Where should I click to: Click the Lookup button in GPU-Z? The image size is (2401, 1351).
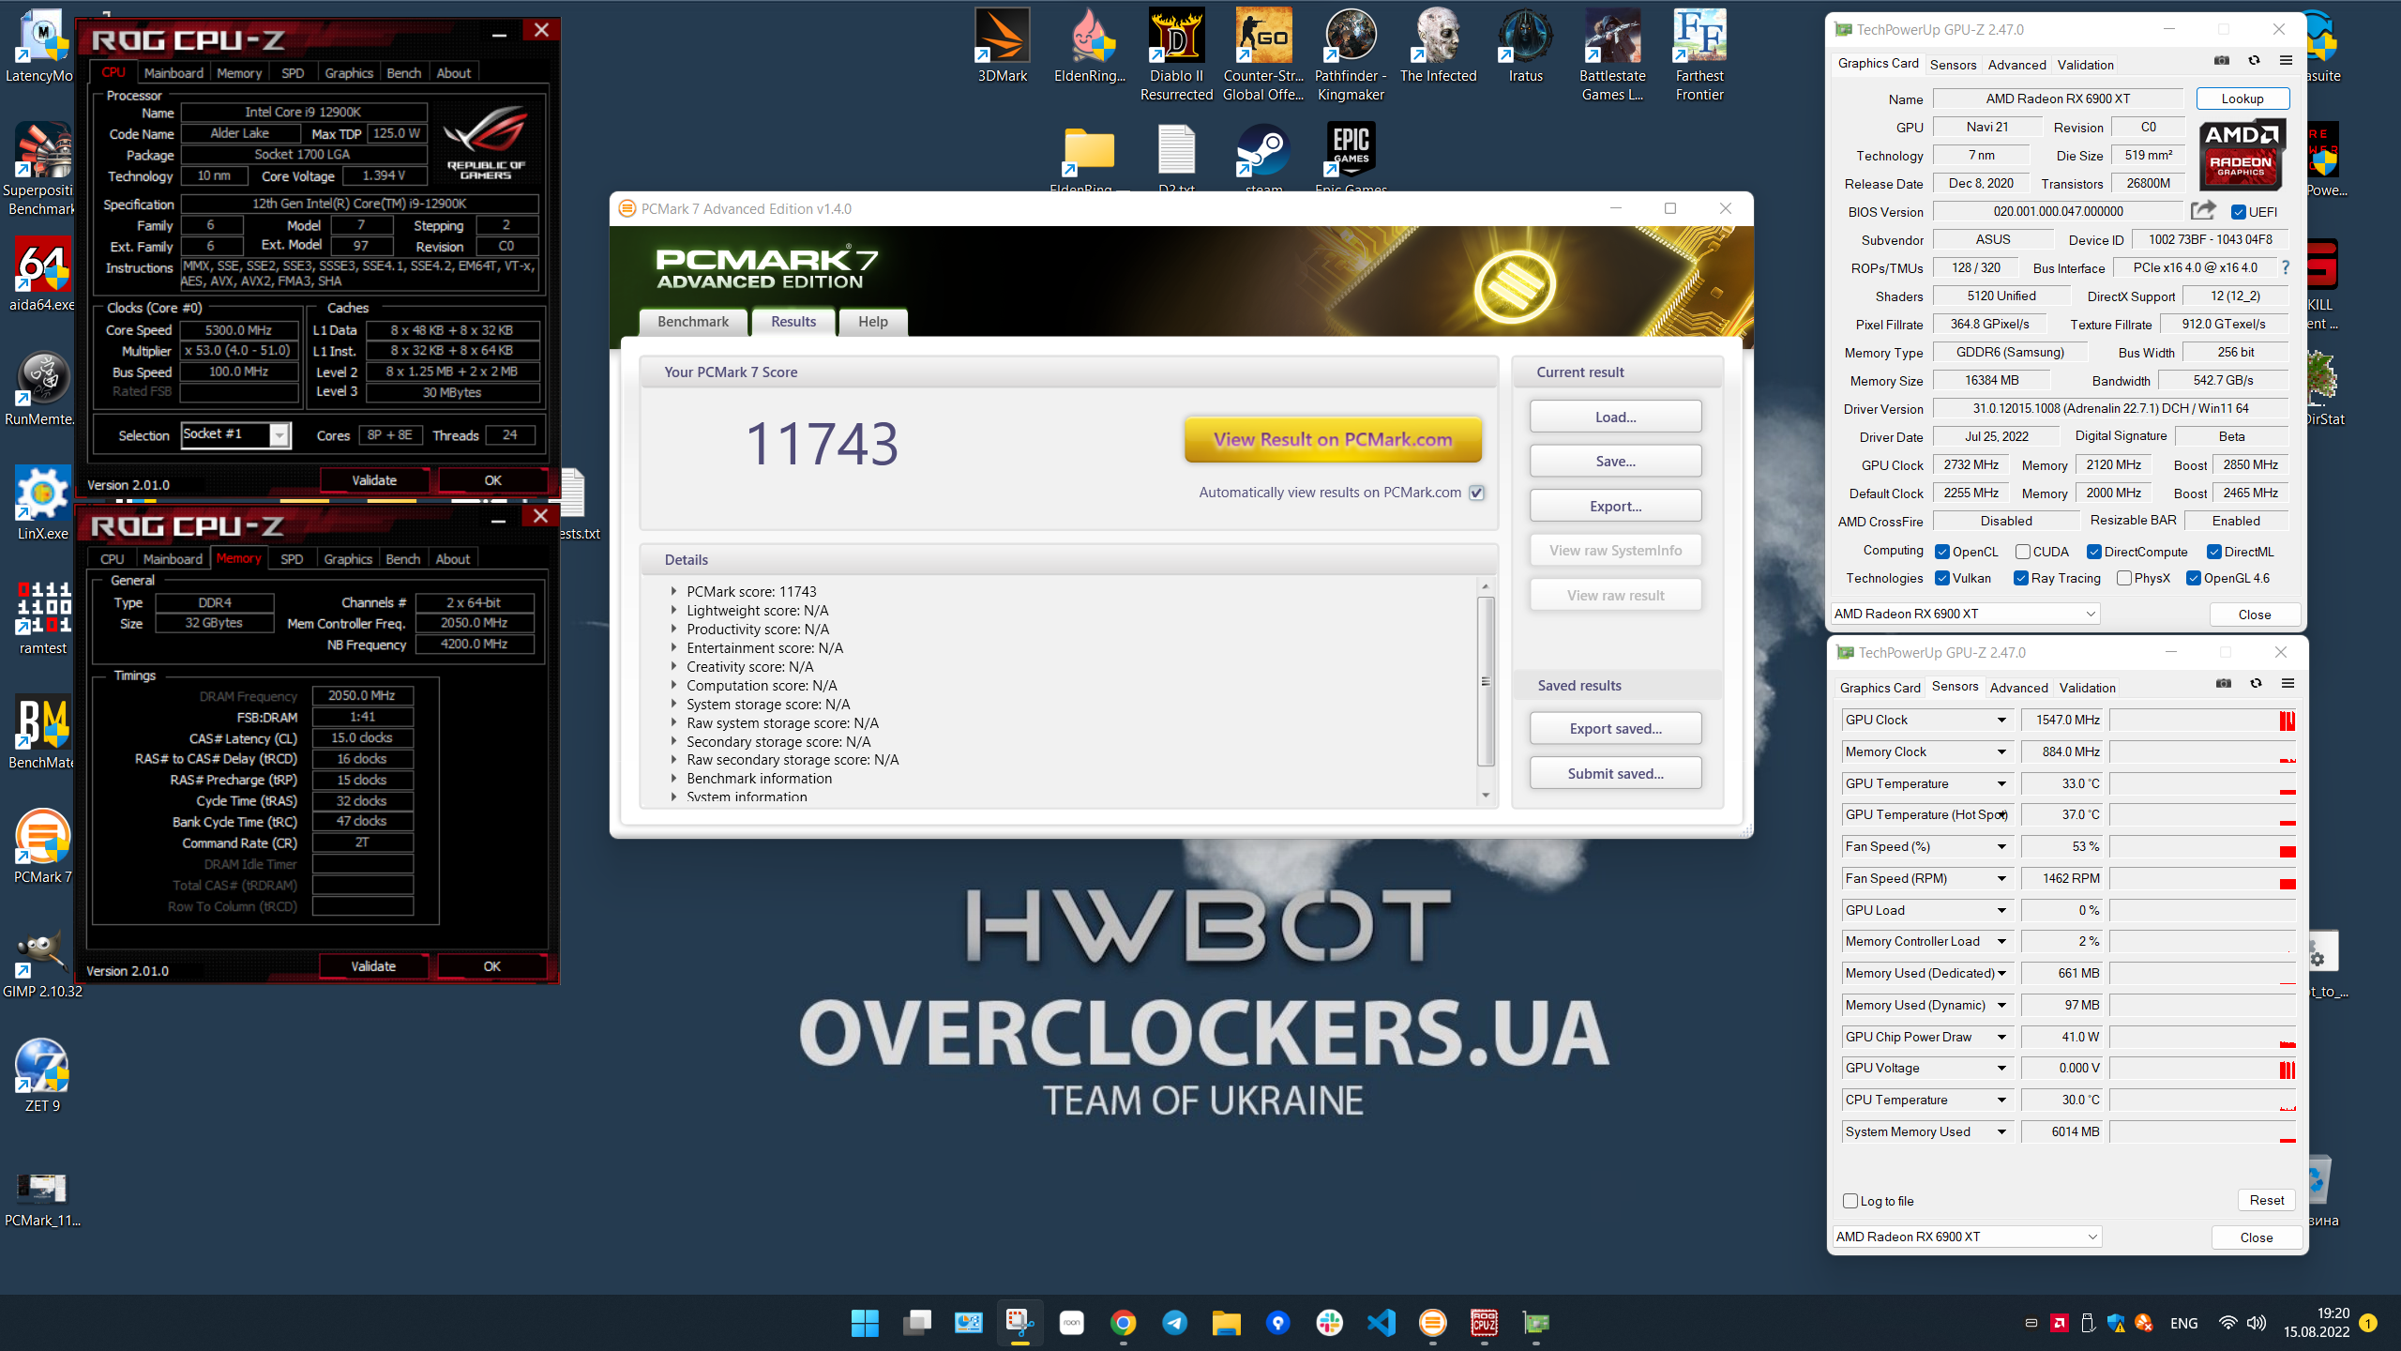[2242, 99]
